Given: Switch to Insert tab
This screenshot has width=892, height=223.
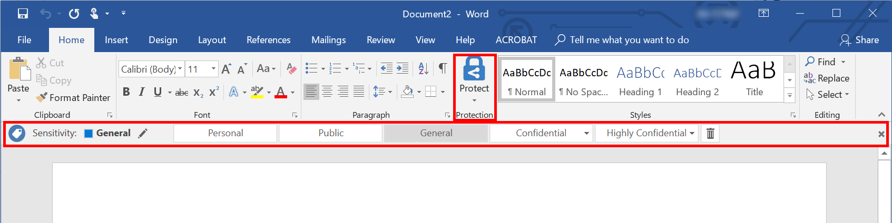Looking at the screenshot, I should coord(116,40).
